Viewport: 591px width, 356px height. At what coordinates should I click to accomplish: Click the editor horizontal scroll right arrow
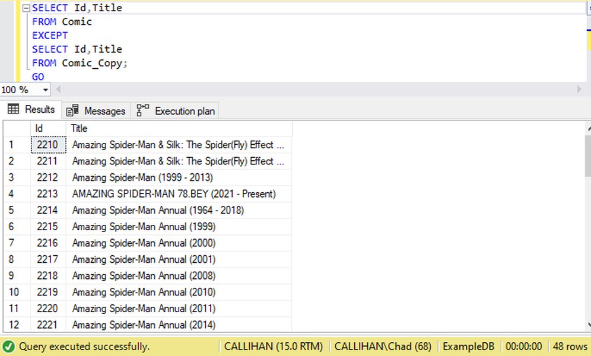tap(579, 90)
